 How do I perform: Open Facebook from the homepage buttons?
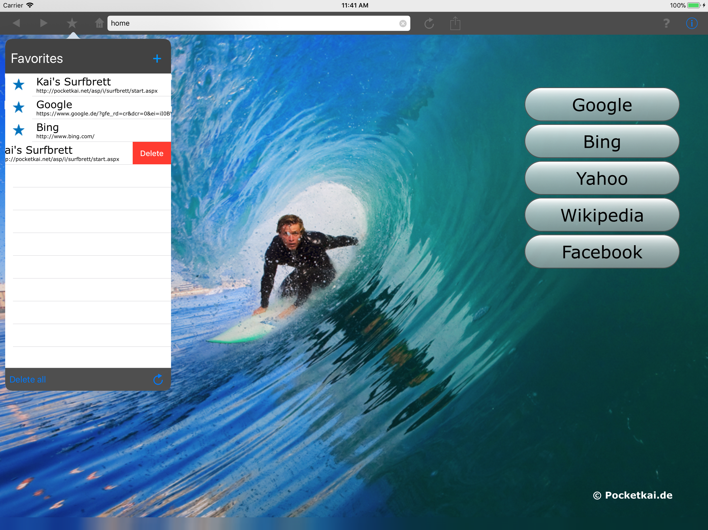point(602,252)
